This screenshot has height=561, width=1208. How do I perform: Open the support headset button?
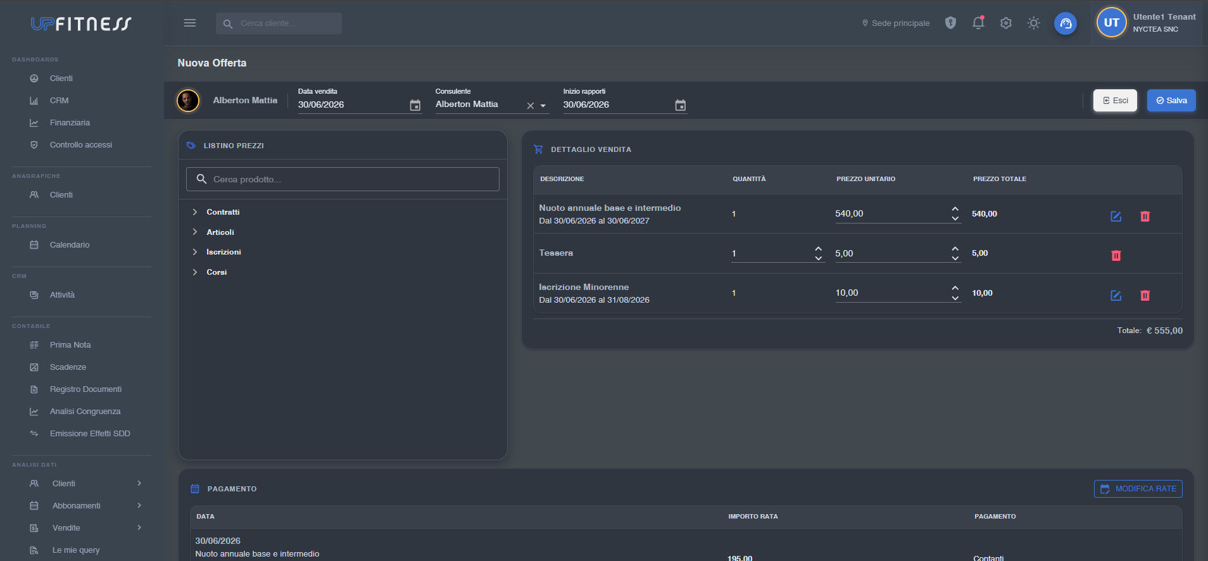pyautogui.click(x=1066, y=23)
